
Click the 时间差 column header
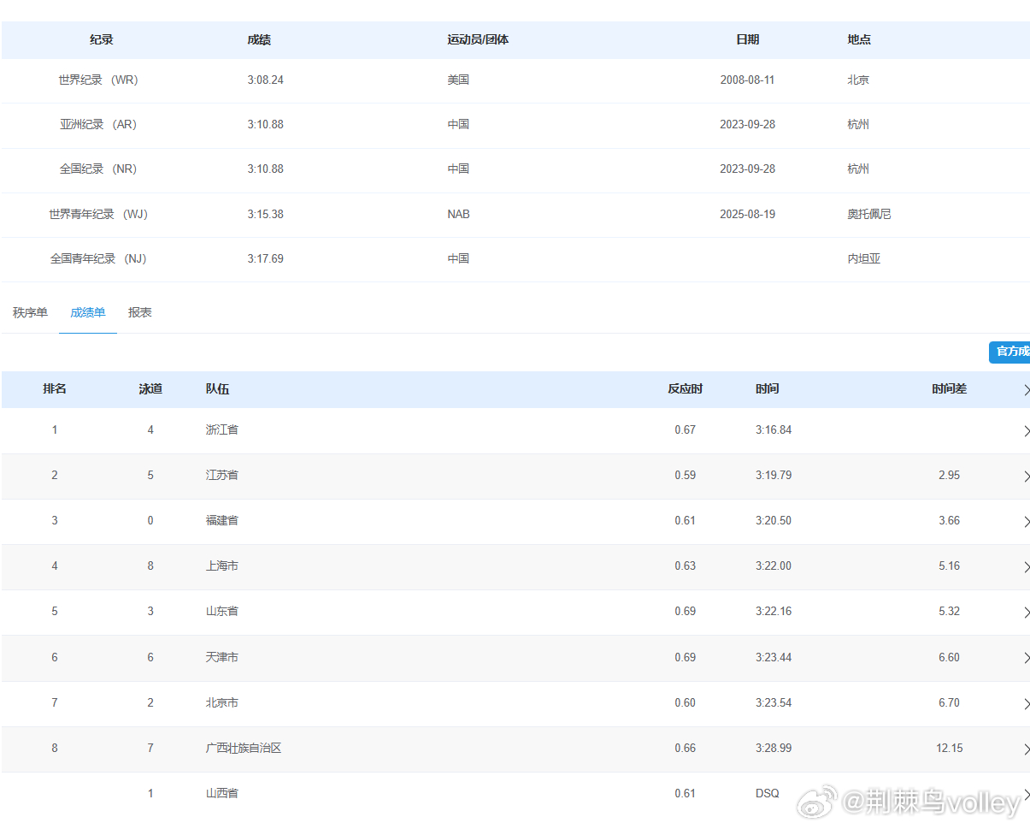click(x=949, y=388)
